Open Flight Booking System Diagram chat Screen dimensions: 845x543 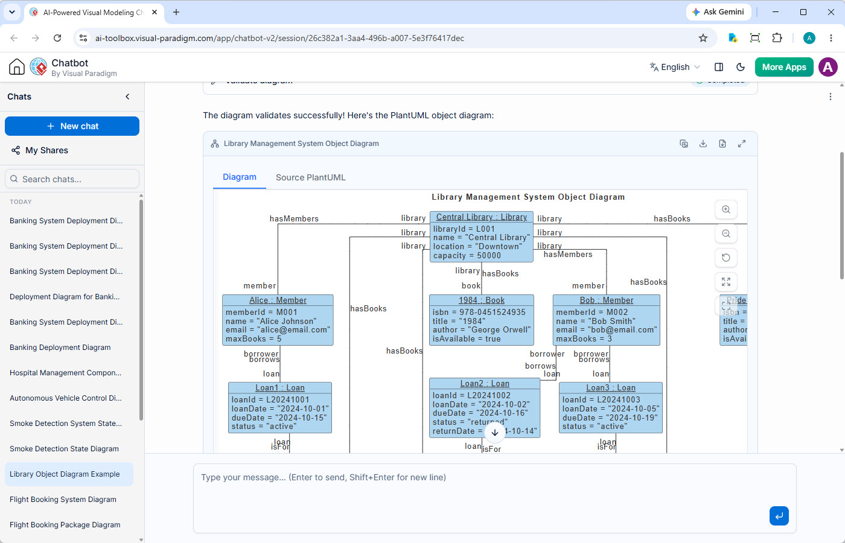pyautogui.click(x=69, y=500)
